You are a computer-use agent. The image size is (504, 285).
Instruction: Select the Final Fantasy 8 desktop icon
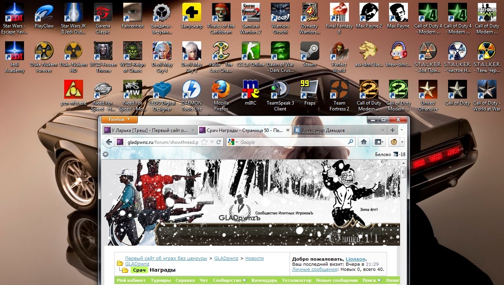point(339,18)
